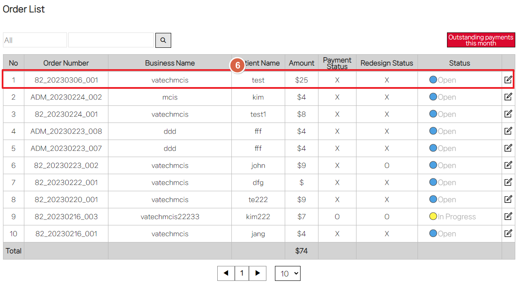Edit the order for patient john
The width and height of the screenshot is (517, 286).
(508, 165)
